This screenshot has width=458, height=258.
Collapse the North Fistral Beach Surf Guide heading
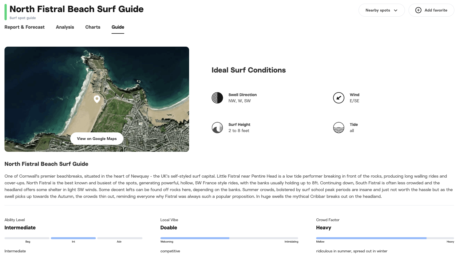46,164
